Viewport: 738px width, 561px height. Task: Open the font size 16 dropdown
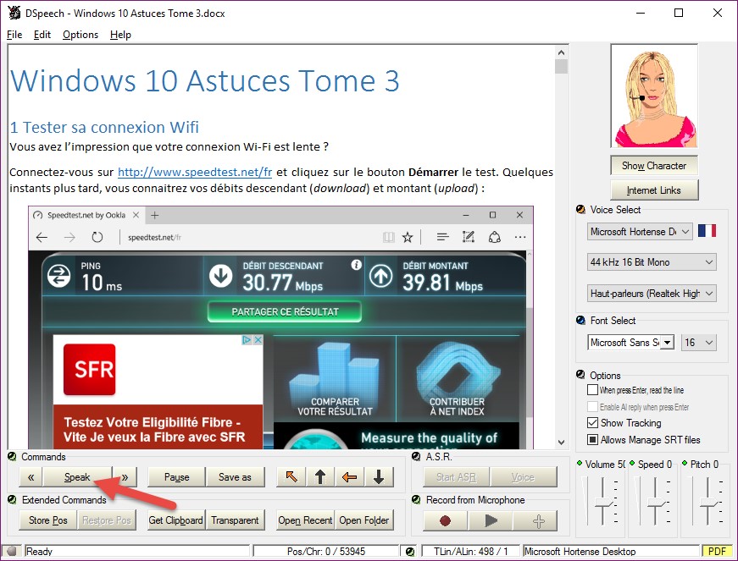click(x=698, y=343)
